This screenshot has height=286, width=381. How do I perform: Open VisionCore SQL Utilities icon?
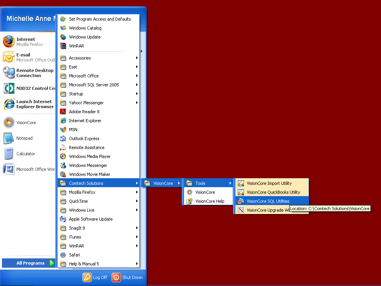[x=241, y=201]
